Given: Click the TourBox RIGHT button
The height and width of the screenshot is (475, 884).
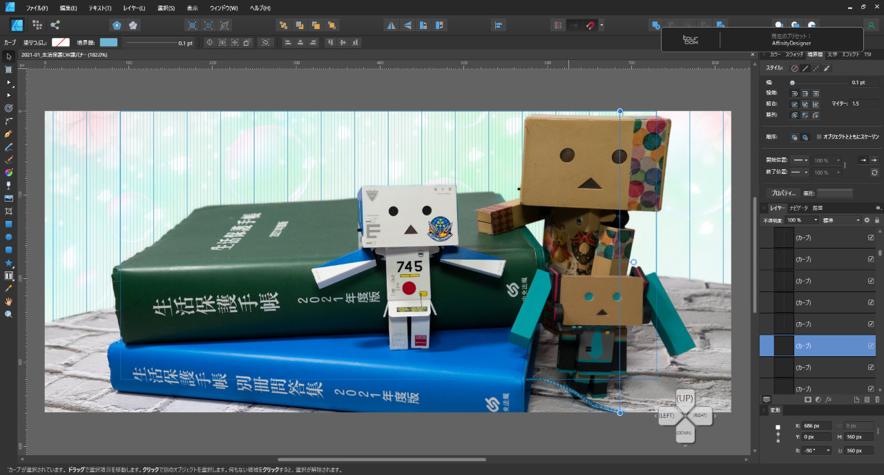Looking at the screenshot, I should pos(700,416).
